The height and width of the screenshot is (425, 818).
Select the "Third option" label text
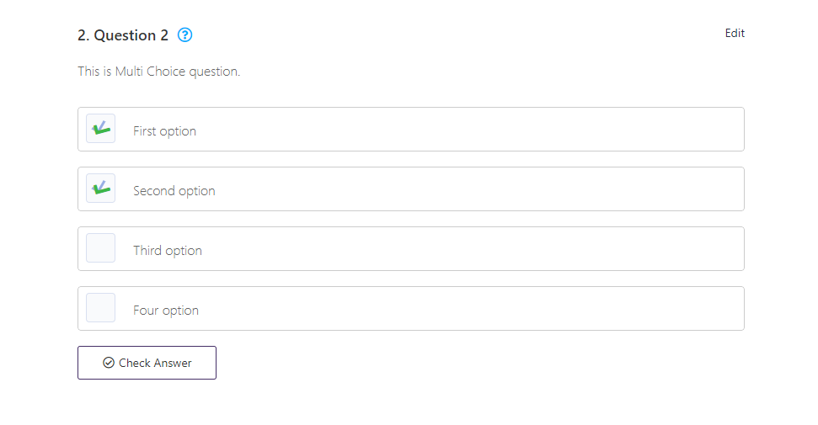pyautogui.click(x=168, y=251)
